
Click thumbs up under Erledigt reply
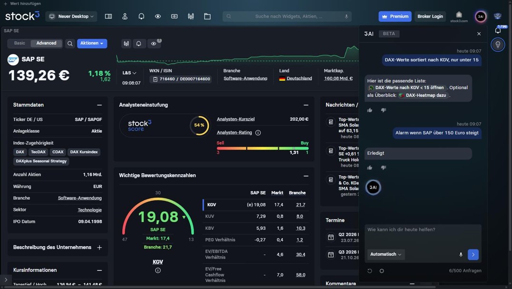tap(370, 168)
